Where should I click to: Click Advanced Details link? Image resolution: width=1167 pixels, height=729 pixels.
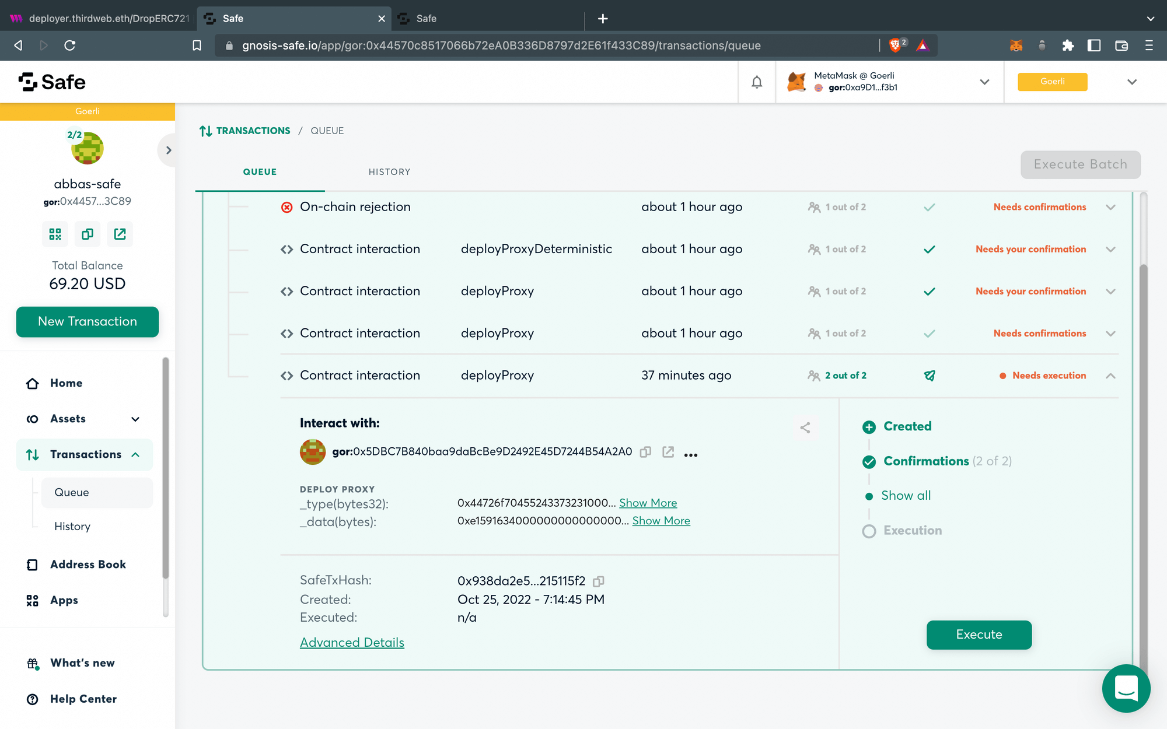click(x=352, y=643)
